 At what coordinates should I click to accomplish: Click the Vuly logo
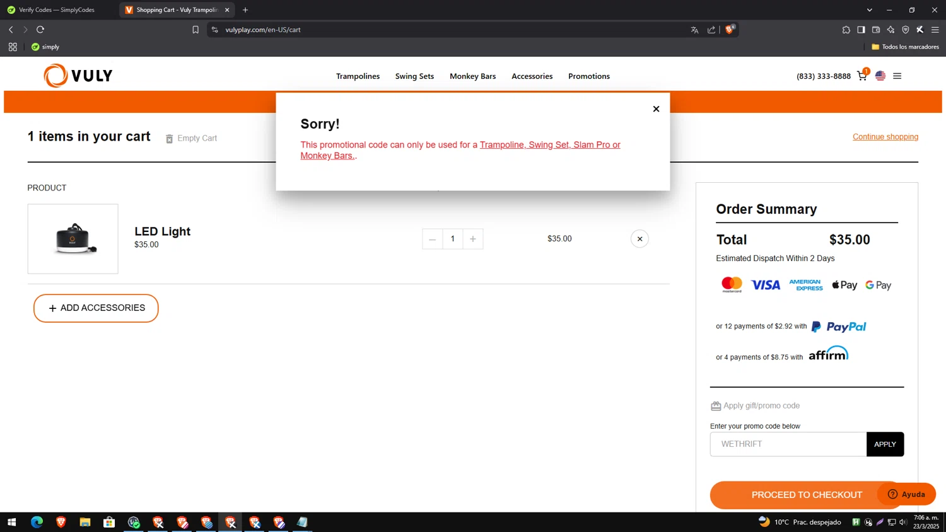tap(78, 76)
